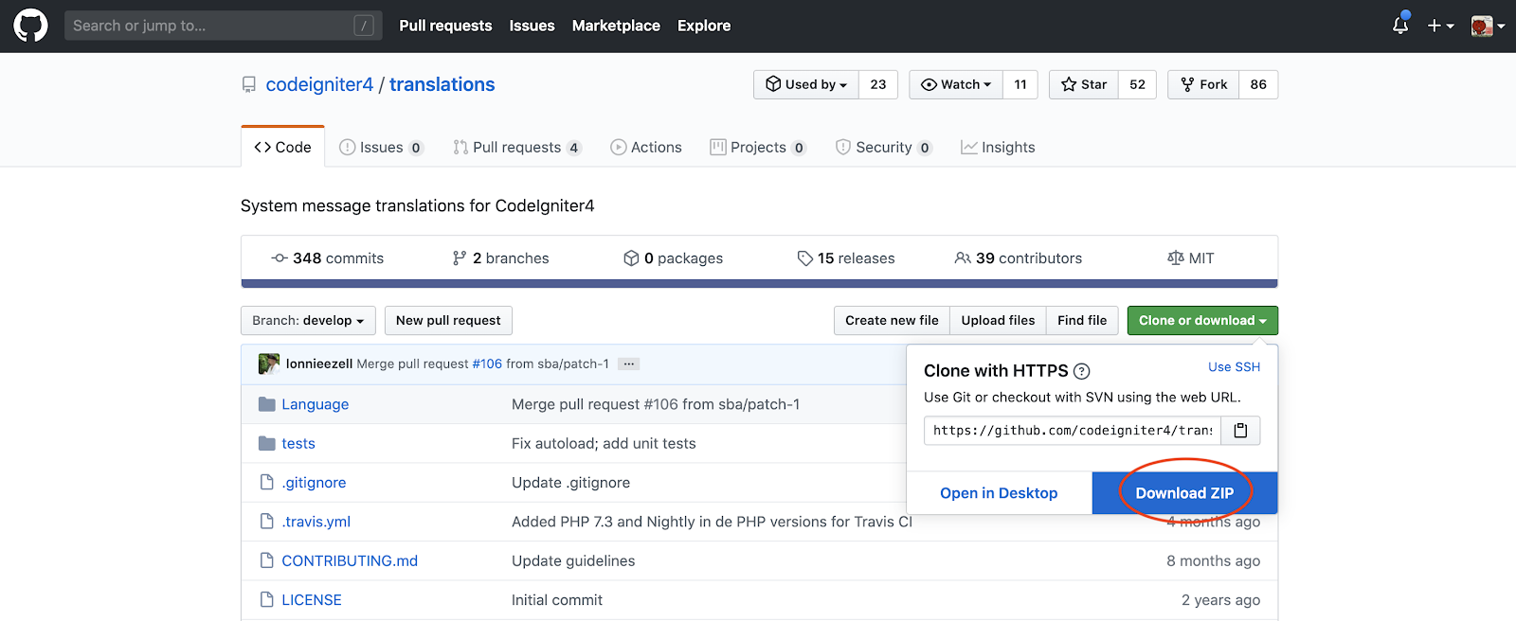Click the repository book icon
This screenshot has width=1516, height=621.
coord(249,85)
